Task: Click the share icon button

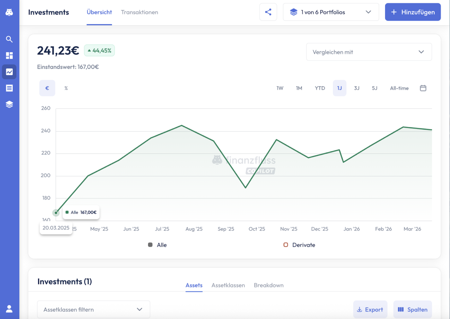Action: (x=268, y=12)
